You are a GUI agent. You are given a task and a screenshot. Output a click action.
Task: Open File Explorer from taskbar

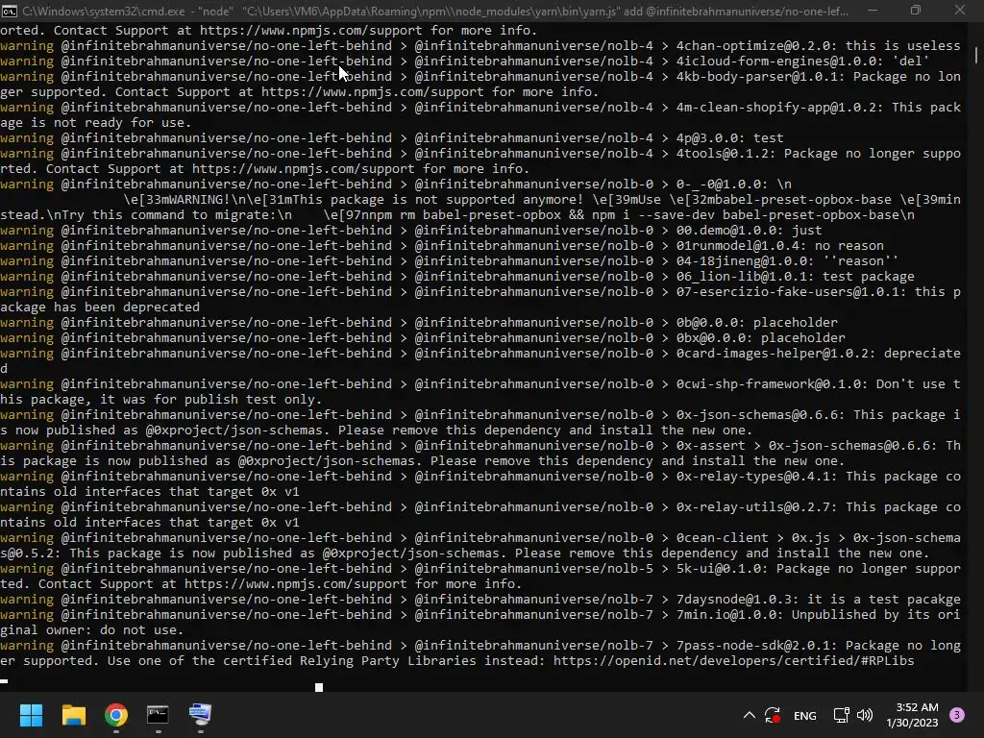point(73,715)
